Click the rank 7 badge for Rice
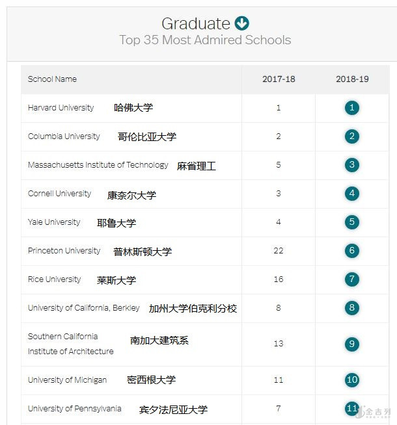The width and height of the screenshot is (397, 425). coord(352,279)
